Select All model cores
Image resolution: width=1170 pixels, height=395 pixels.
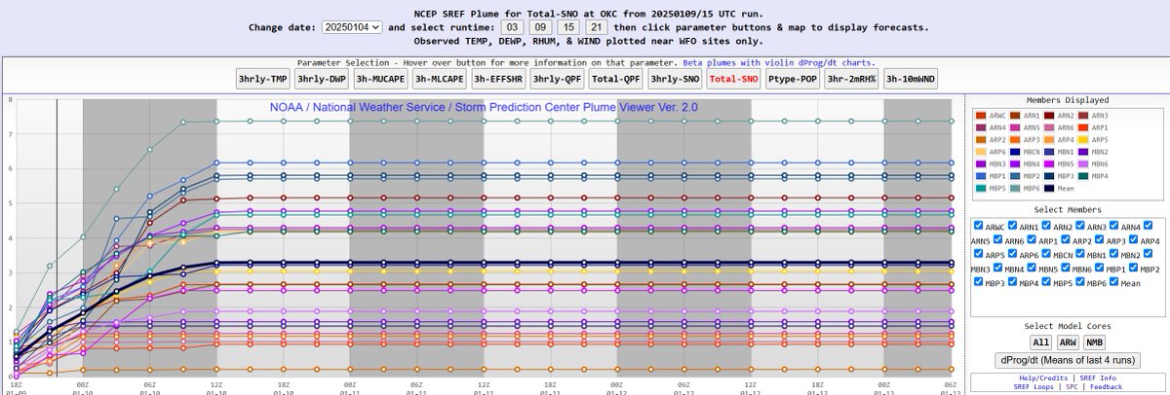pos(1041,342)
